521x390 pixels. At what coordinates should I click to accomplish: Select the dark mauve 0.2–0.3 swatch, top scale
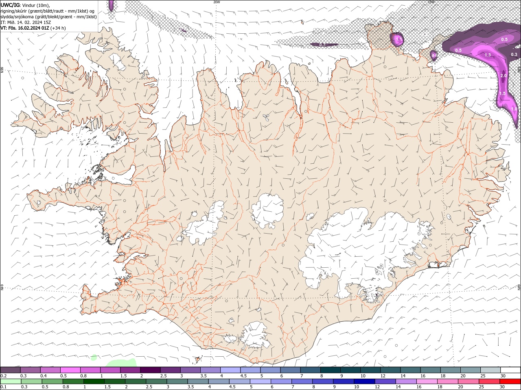point(10,370)
